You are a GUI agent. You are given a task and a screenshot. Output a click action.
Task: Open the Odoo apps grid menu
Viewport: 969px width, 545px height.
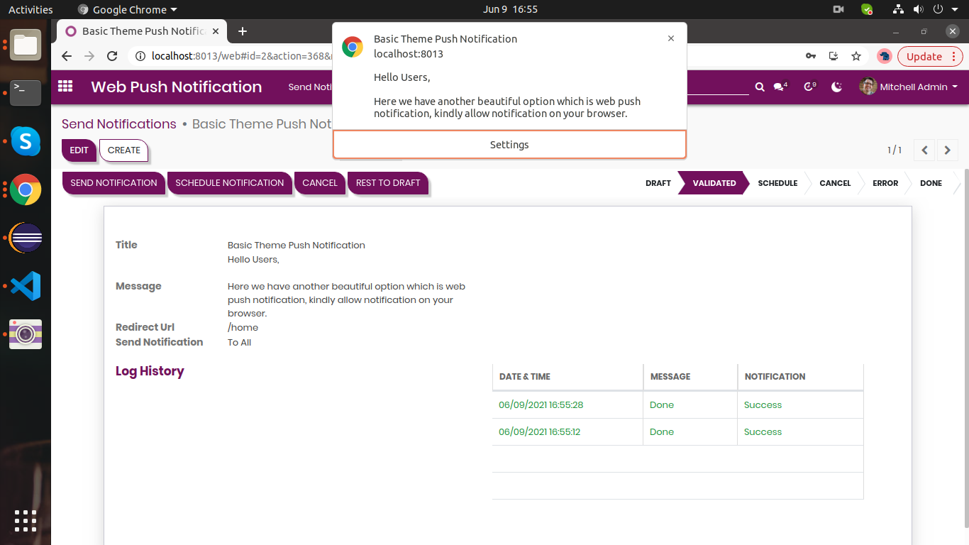[x=65, y=87]
